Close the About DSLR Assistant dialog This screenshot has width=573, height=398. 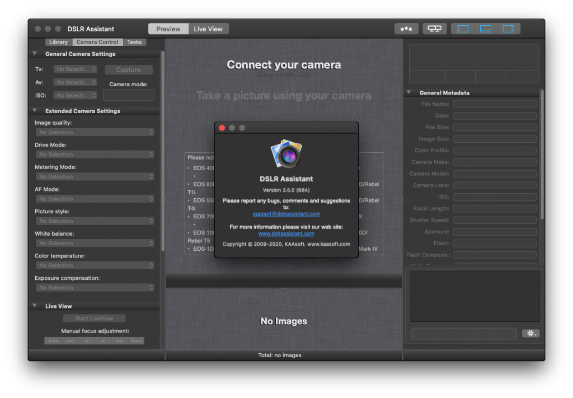point(222,128)
